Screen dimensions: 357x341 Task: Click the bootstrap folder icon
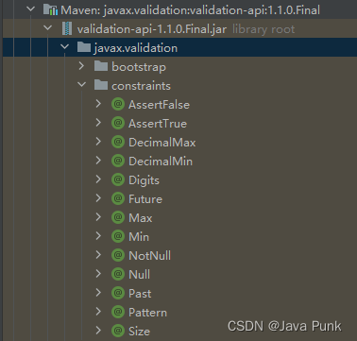[x=101, y=66]
